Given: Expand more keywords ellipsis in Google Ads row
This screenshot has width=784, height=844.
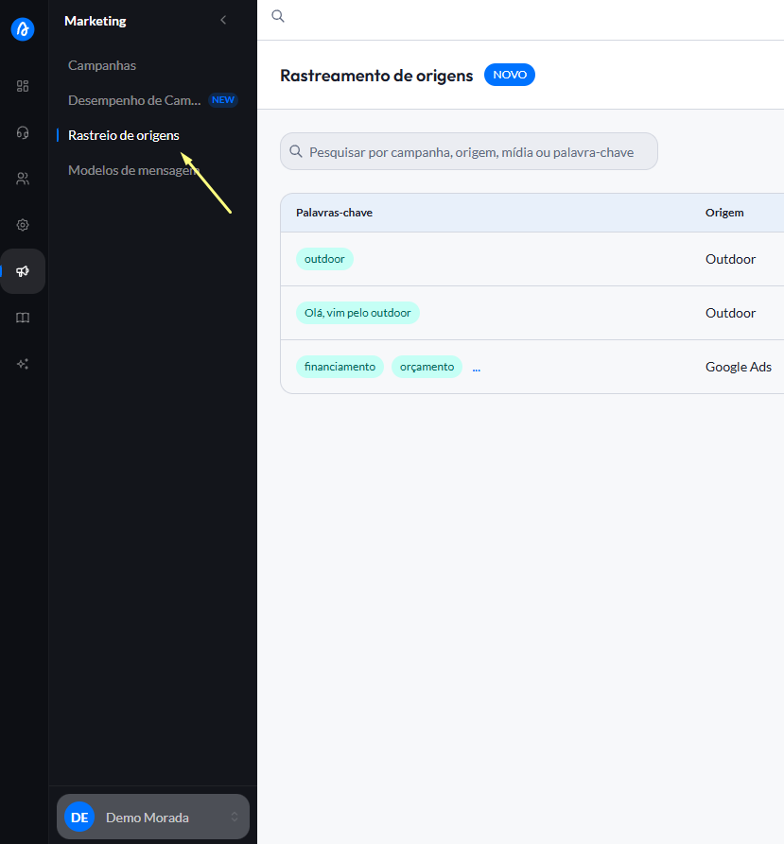Looking at the screenshot, I should click(476, 369).
